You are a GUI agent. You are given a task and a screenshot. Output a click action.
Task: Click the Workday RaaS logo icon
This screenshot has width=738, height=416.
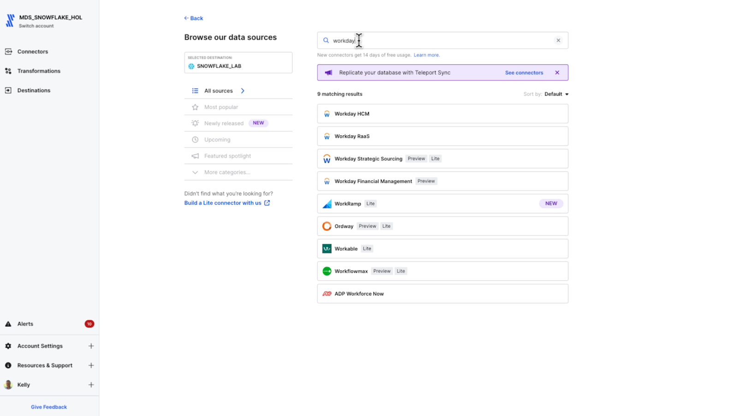[x=327, y=136]
